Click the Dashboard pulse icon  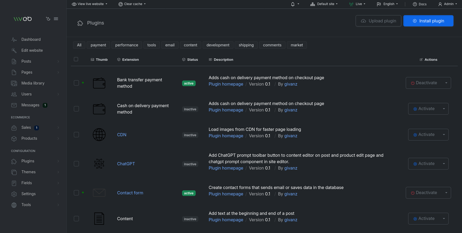(x=14, y=39)
